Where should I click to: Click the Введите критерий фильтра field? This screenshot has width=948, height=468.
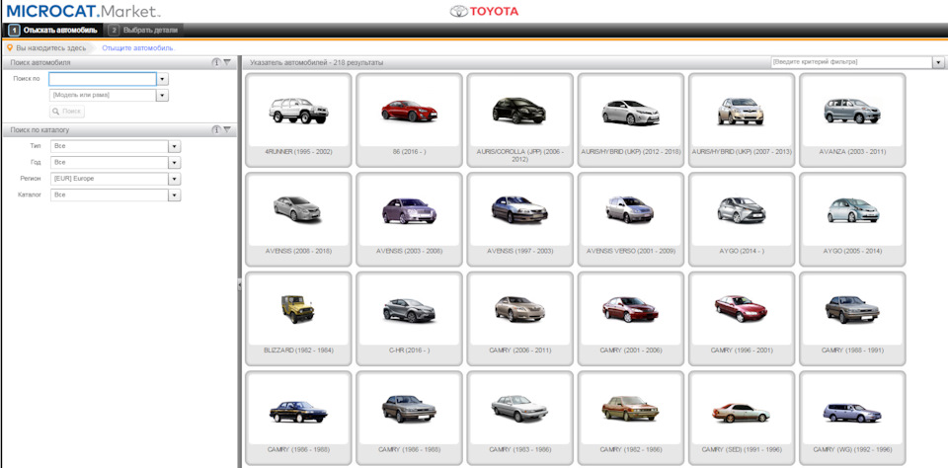pyautogui.click(x=852, y=62)
